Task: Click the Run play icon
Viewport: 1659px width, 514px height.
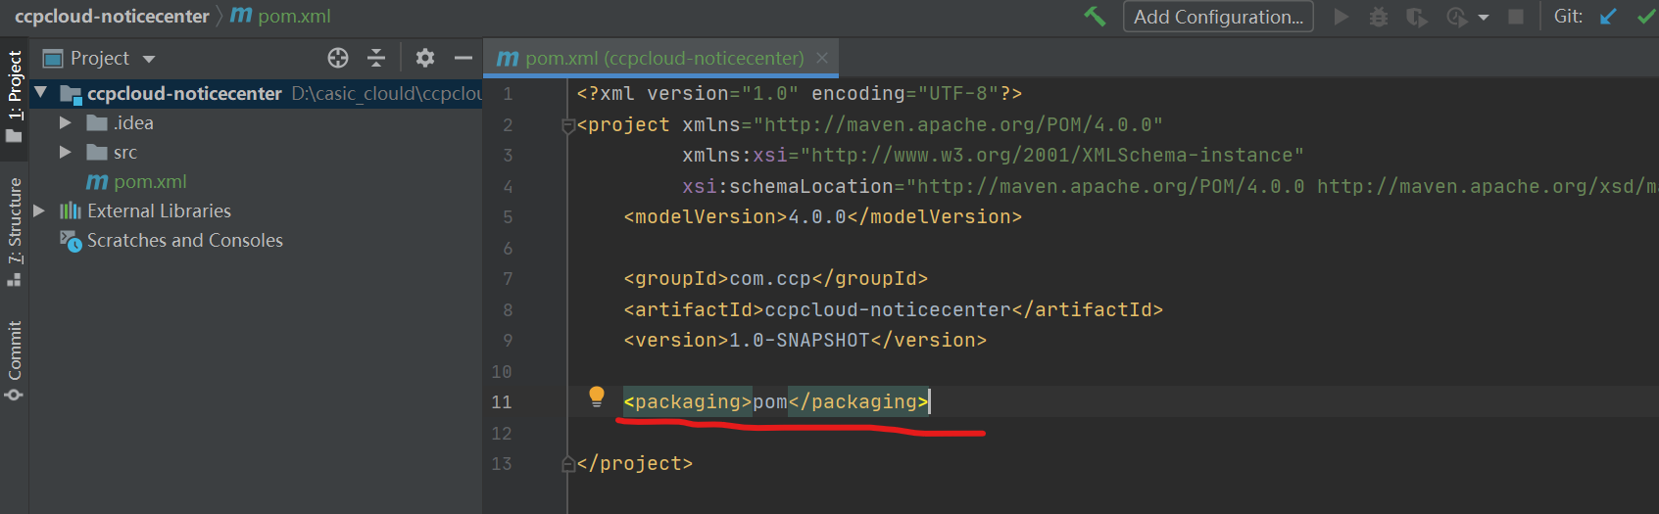Action: click(x=1342, y=17)
